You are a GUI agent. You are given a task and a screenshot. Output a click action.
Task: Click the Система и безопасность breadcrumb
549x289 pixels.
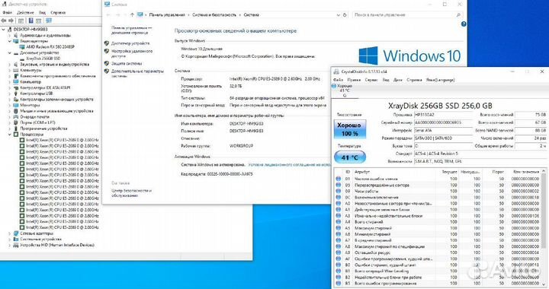[214, 14]
